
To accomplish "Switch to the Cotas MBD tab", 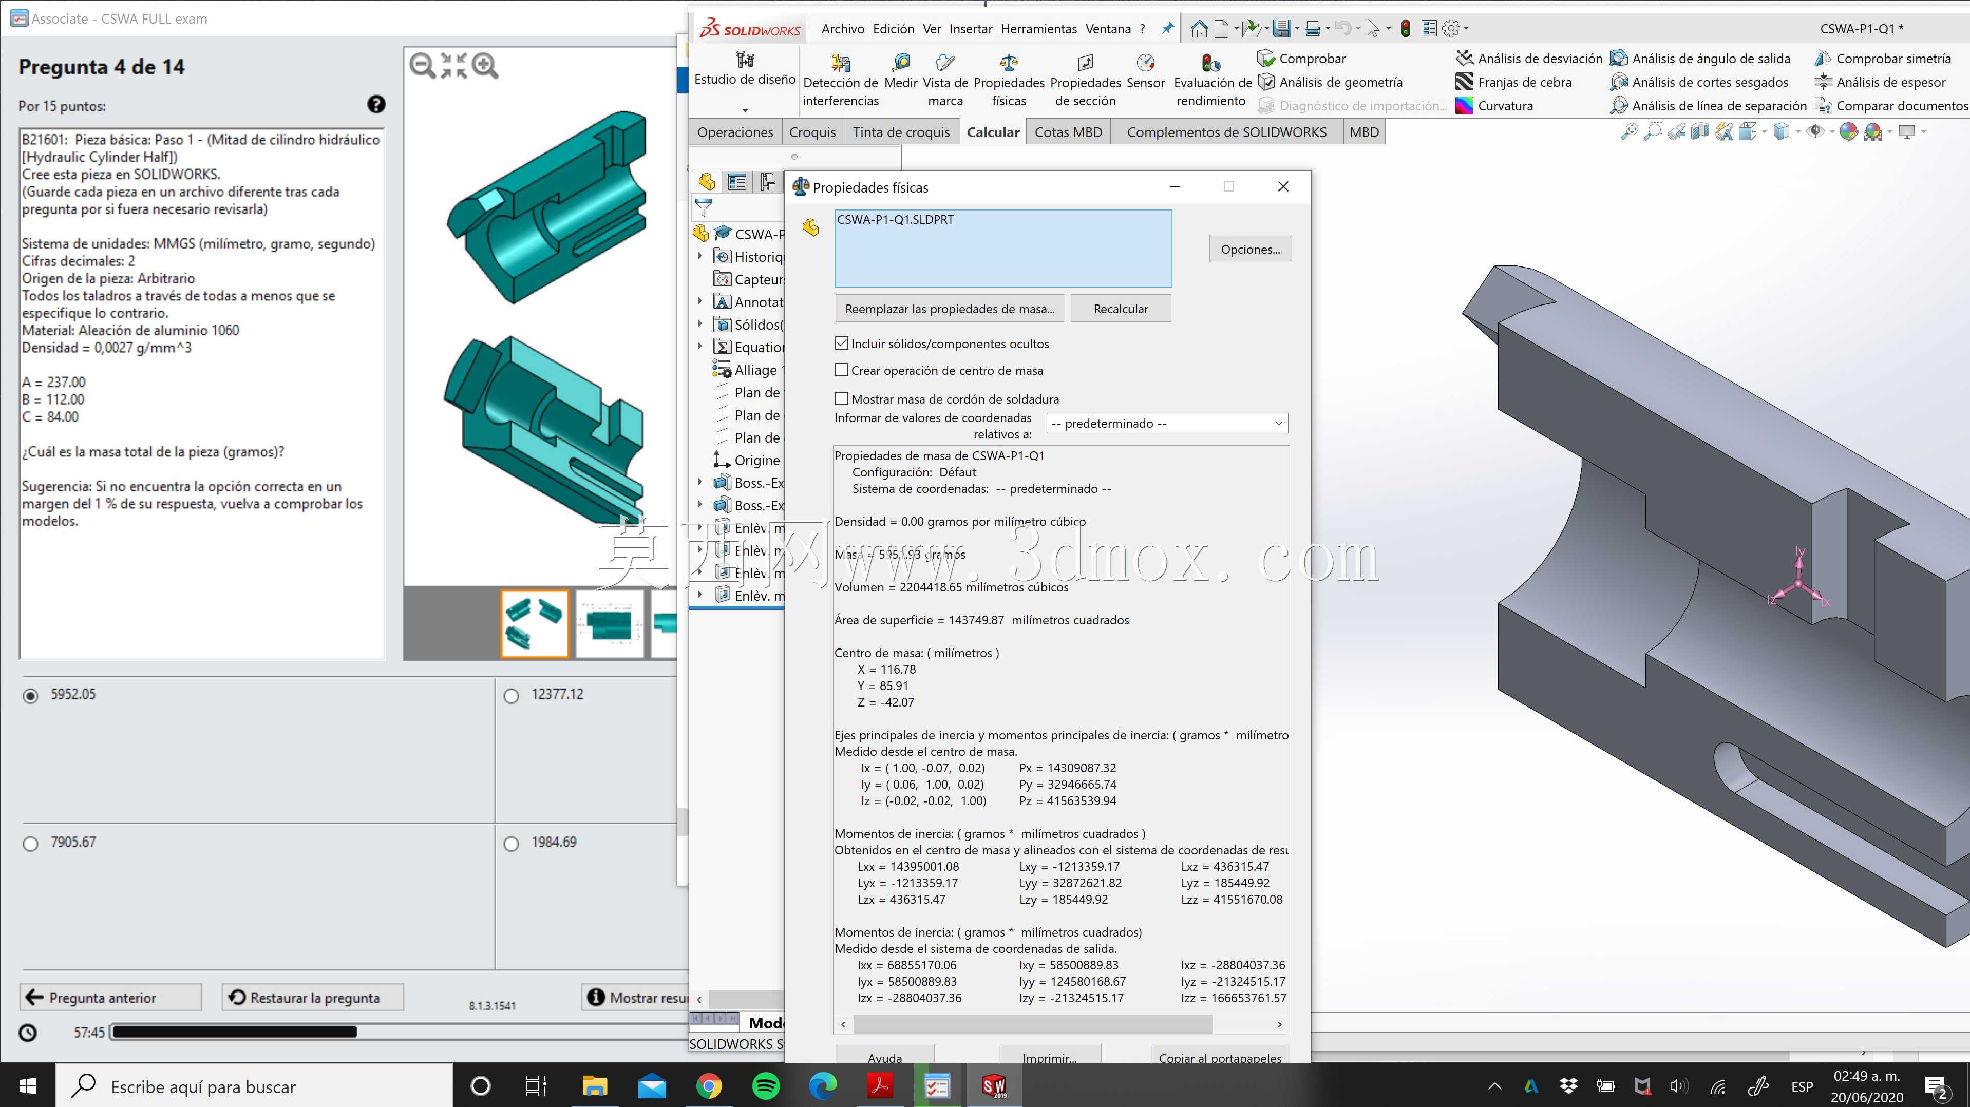I will [x=1068, y=132].
